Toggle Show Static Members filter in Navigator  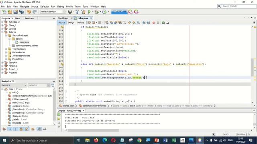16,129
